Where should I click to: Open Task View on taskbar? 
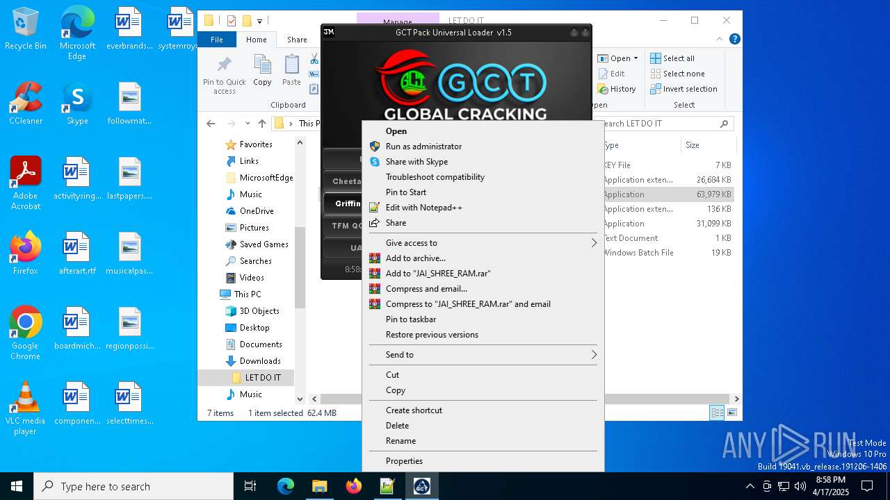250,486
